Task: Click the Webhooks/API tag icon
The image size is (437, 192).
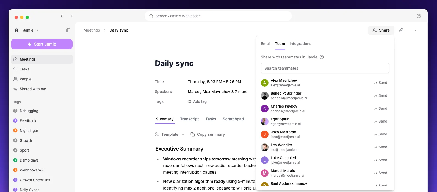Action: point(15,170)
